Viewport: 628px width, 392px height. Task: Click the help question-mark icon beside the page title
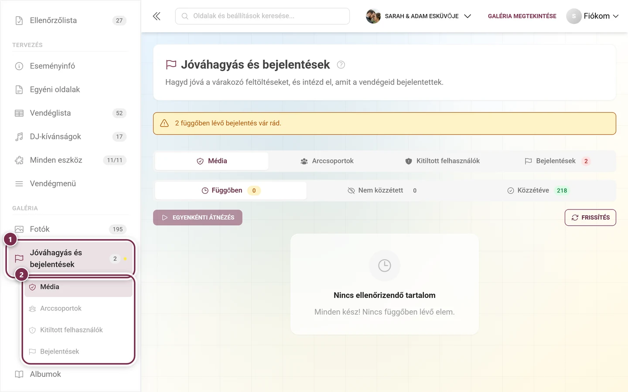coord(341,65)
